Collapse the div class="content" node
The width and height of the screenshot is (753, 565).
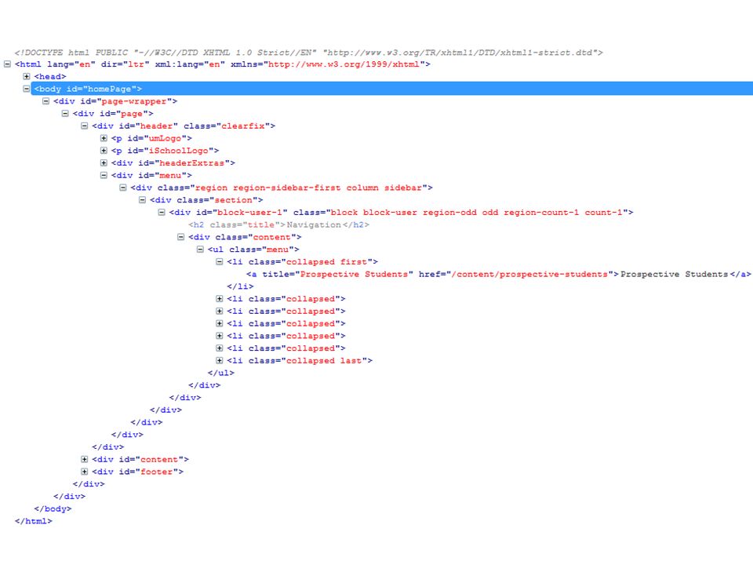pyautogui.click(x=180, y=237)
